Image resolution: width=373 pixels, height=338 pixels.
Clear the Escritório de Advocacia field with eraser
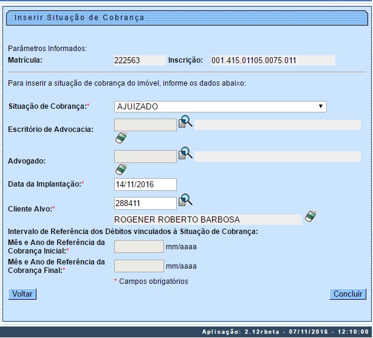pos(121,138)
